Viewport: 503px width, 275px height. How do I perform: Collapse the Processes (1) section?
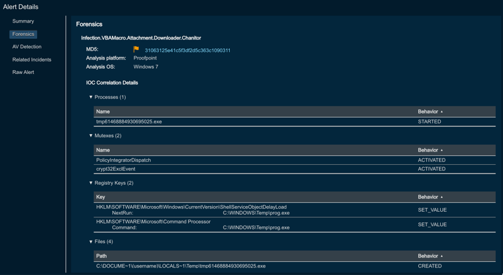pyautogui.click(x=91, y=98)
